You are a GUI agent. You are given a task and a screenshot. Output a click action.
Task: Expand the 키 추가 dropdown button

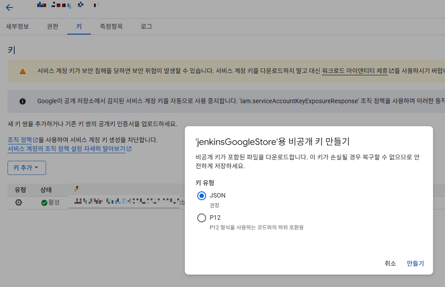coord(27,167)
